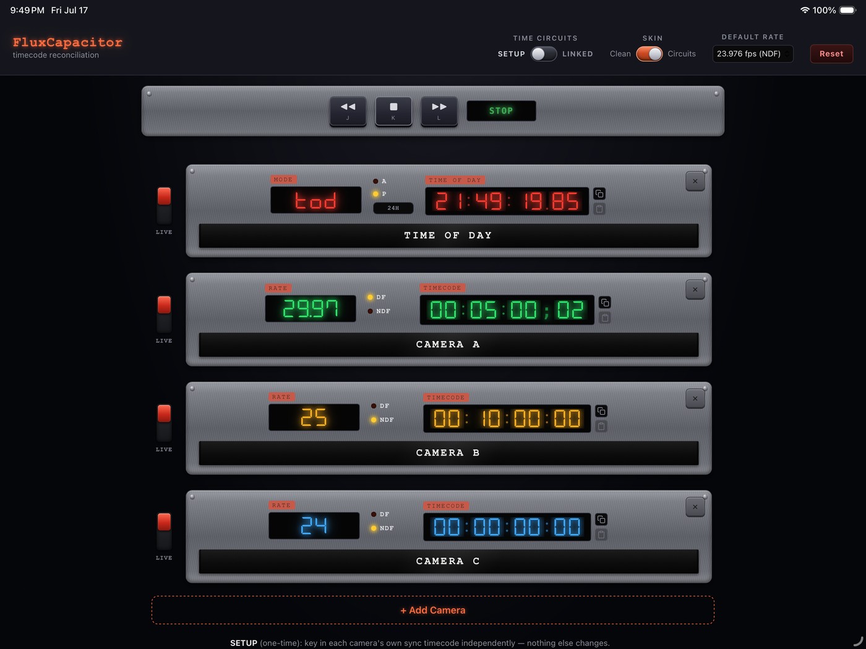Toggle Time Circuits between Setup and Linked
The image size is (866, 649).
[544, 54]
